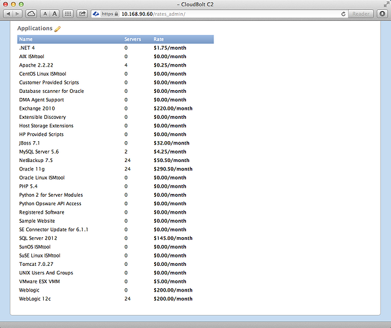Click the Safari forward arrow button

(17, 14)
